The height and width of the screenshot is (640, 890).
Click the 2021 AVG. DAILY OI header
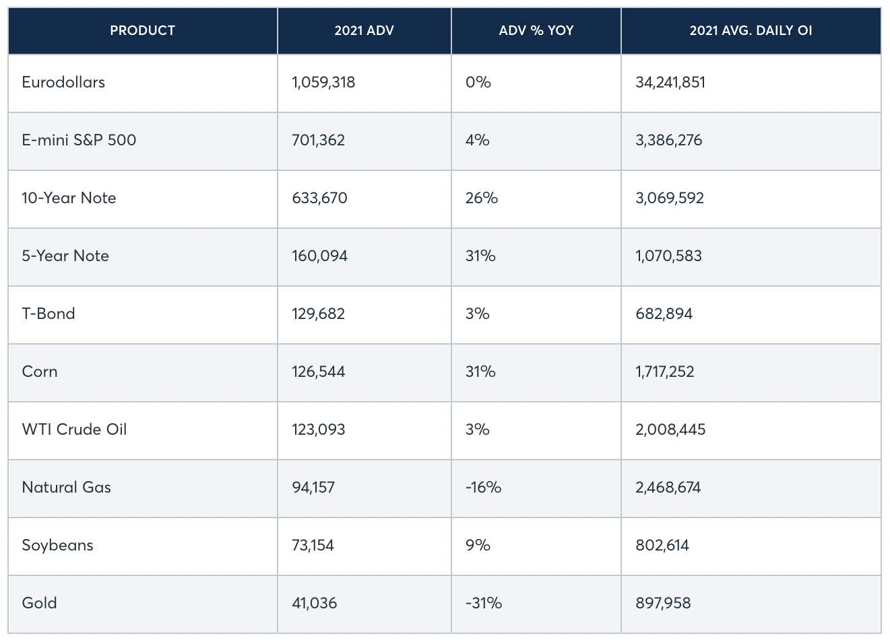click(751, 31)
